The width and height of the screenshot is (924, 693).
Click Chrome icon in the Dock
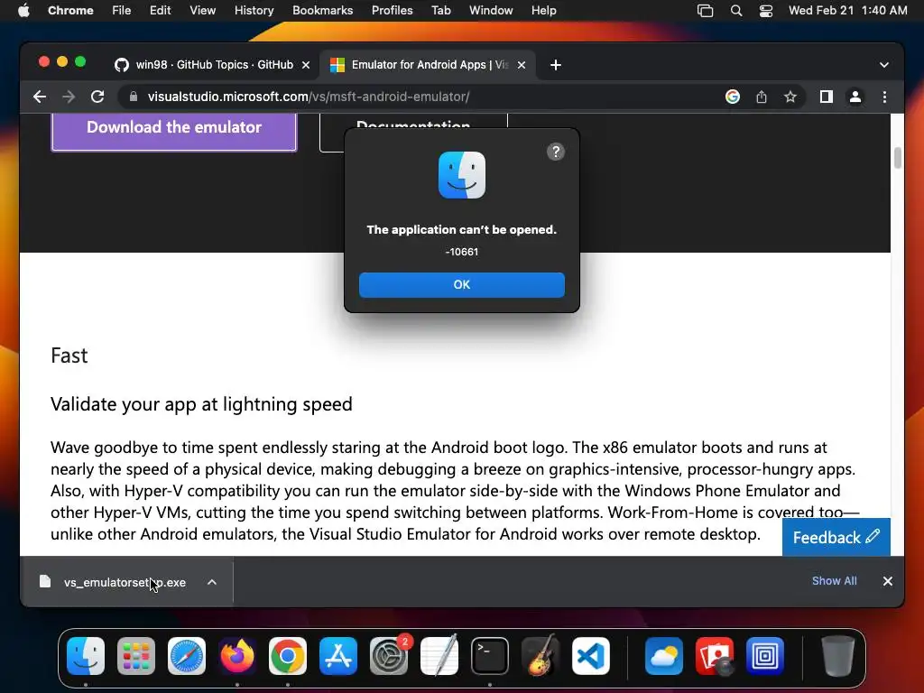pos(288,656)
